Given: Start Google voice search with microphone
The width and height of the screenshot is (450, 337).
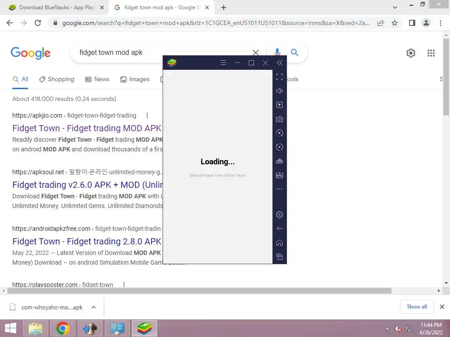Looking at the screenshot, I should [277, 53].
